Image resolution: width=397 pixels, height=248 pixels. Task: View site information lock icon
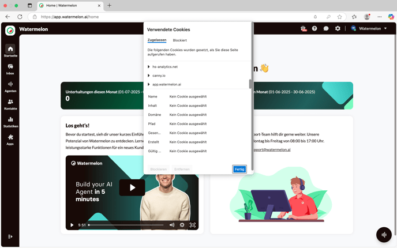pyautogui.click(x=35, y=17)
